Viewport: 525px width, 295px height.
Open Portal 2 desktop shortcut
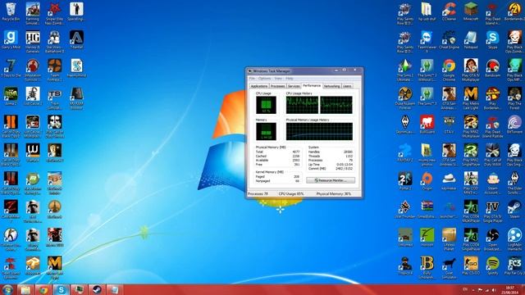[405, 181]
